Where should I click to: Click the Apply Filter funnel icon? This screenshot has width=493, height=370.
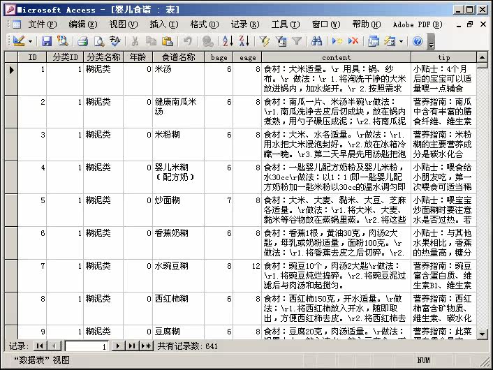pos(297,41)
